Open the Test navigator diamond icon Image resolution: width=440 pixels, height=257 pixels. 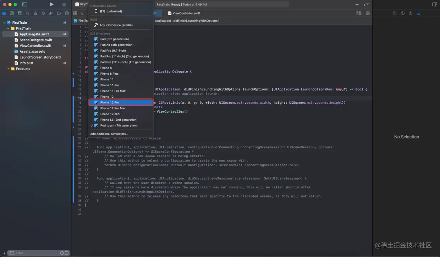43,13
